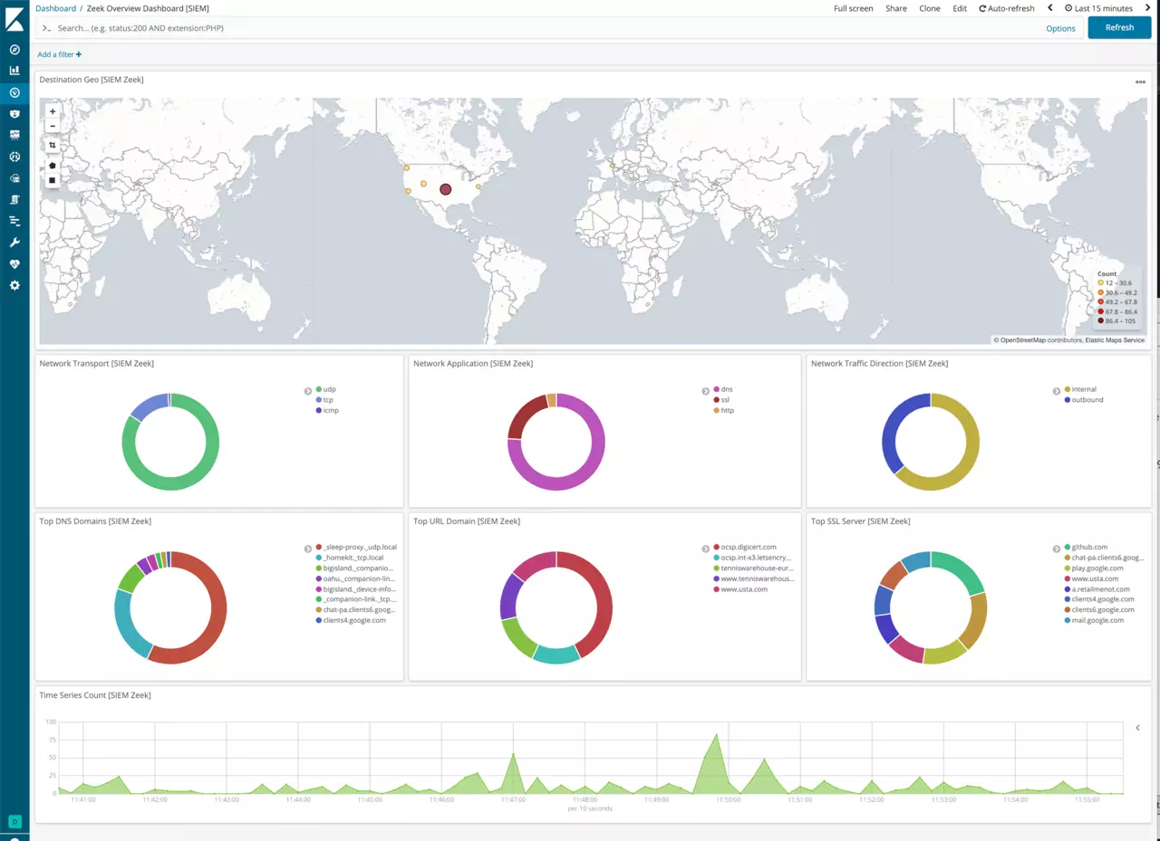Viewport: 1160px width, 841px height.
Task: Open Discover from the compass sidebar icon
Action: pyautogui.click(x=14, y=50)
